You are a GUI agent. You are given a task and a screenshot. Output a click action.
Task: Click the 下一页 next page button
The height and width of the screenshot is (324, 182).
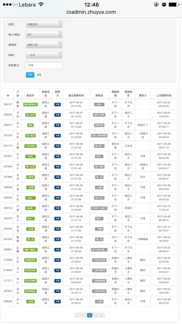click(99, 315)
